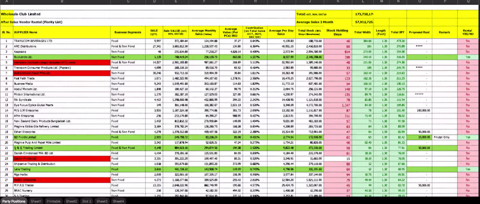This screenshot has height=204, width=480.
Task: Select the 'Abdul Monem Ltd.' supplier cell
Action: pos(62,89)
